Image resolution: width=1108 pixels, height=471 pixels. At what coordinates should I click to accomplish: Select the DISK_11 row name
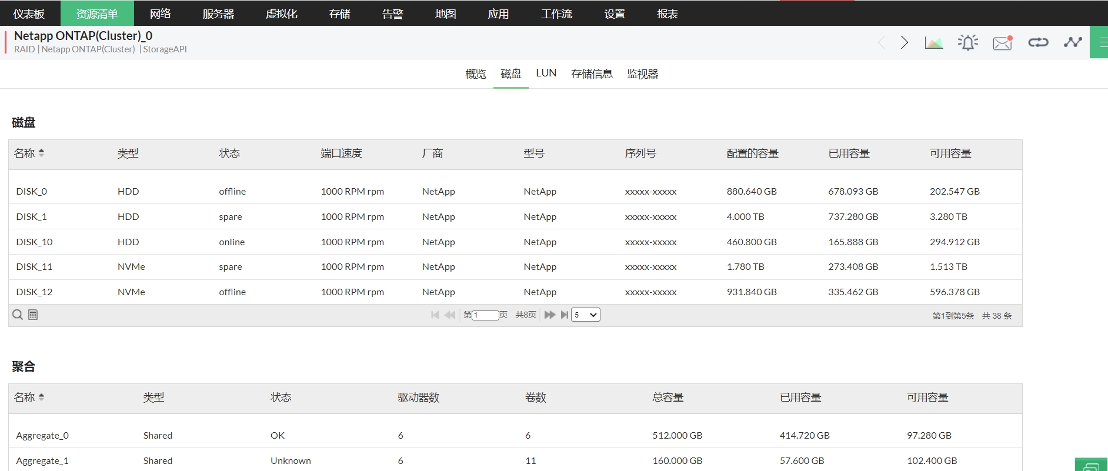pyautogui.click(x=34, y=267)
